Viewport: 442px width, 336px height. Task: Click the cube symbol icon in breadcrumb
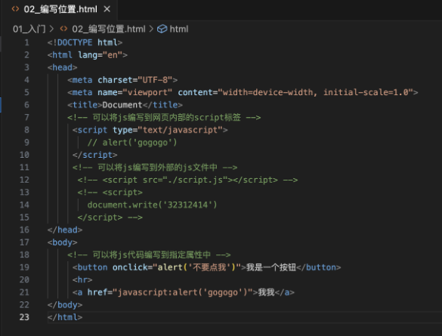(162, 29)
